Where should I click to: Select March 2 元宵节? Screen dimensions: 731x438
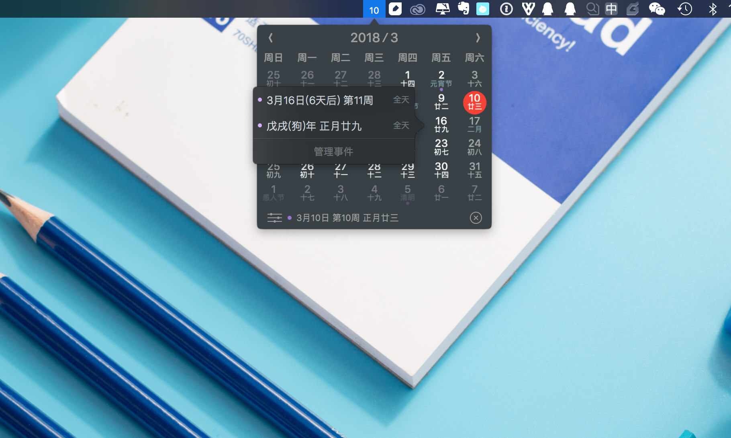click(x=441, y=79)
